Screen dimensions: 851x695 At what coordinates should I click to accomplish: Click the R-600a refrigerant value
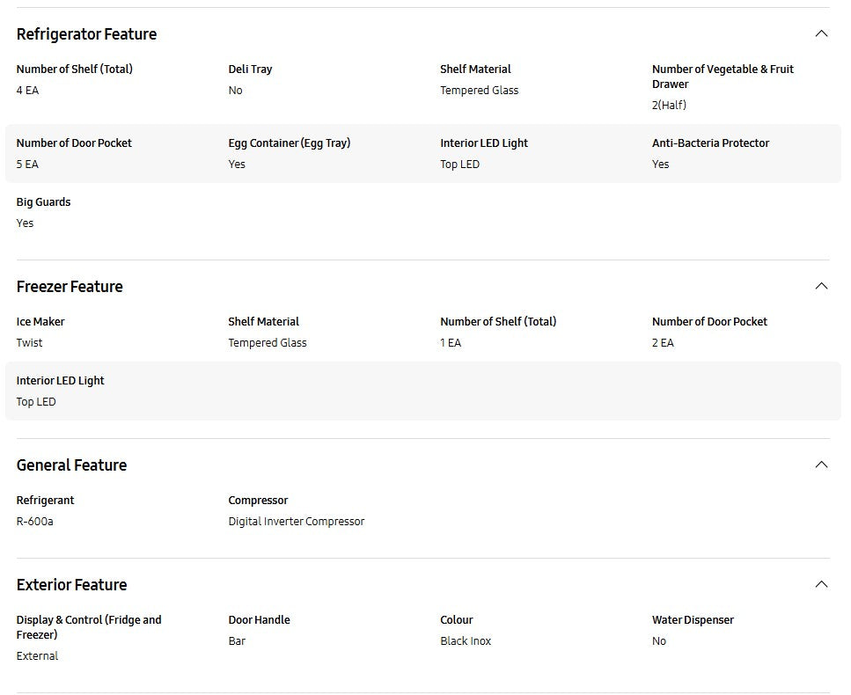(x=34, y=522)
